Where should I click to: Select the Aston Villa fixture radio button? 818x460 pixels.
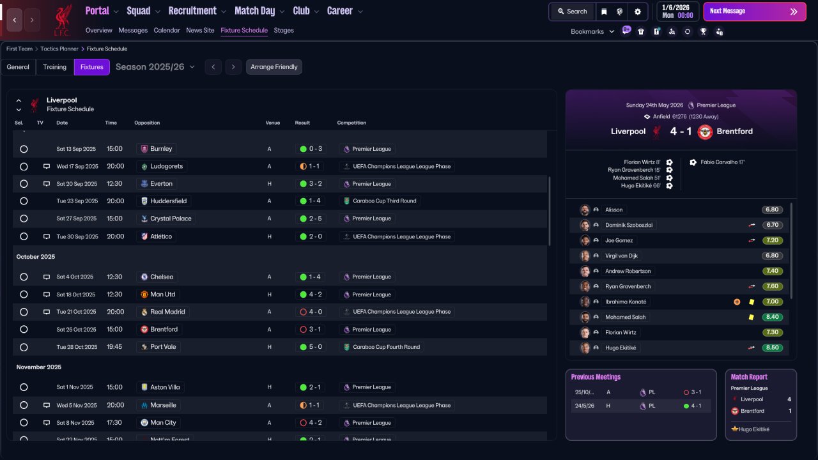click(24, 387)
